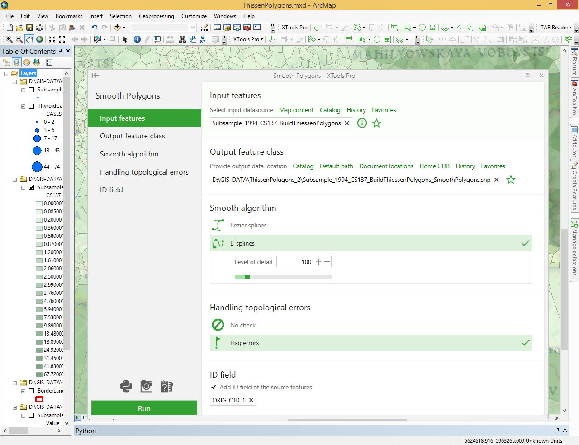Viewport: 579px width, 445px height.
Task: Open the Add Data dropdown arrow
Action: tap(124, 28)
